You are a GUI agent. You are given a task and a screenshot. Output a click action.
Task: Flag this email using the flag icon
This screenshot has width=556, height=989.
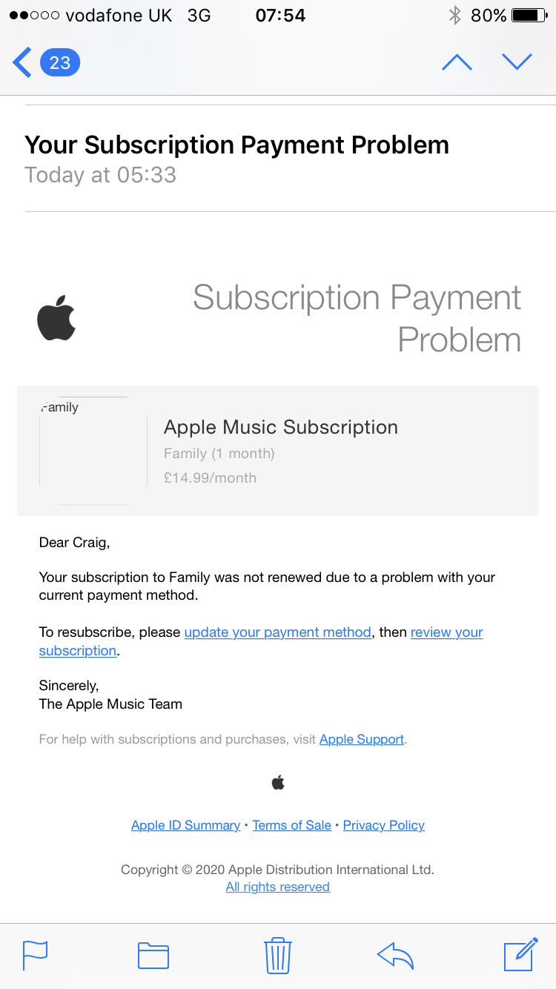click(35, 955)
